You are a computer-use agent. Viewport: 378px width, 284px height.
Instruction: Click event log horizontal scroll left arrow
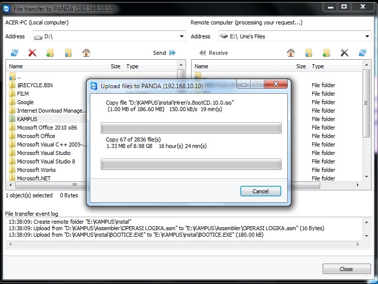click(x=10, y=244)
